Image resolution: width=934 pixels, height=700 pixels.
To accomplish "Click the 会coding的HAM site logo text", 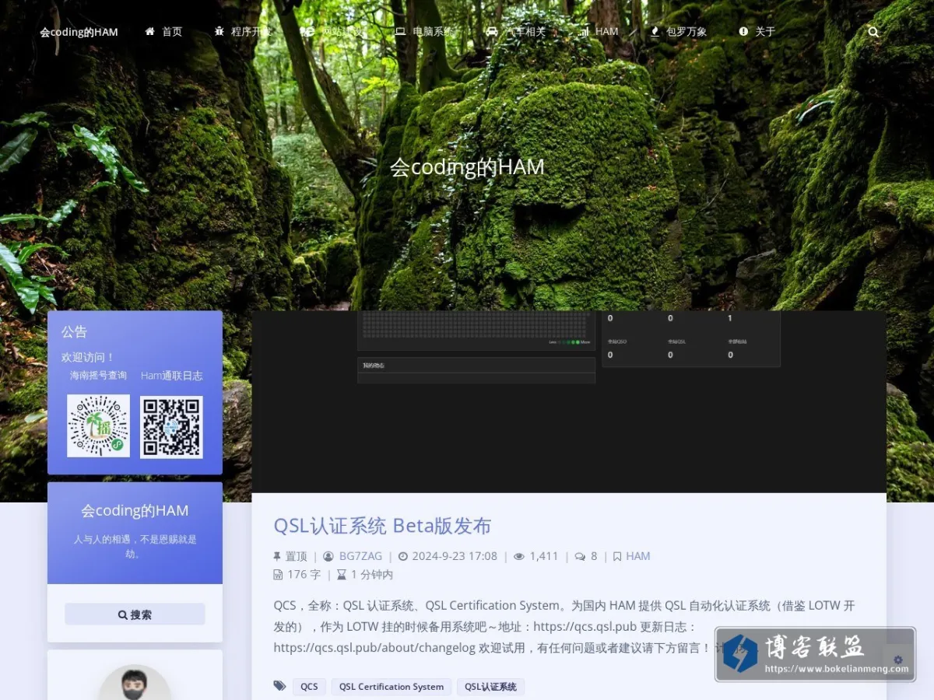I will pyautogui.click(x=79, y=32).
